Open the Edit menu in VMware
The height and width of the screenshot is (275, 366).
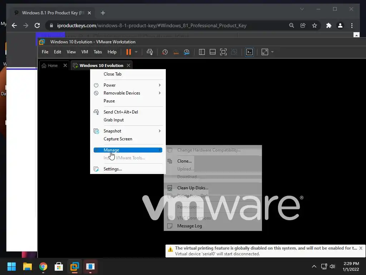(58, 52)
